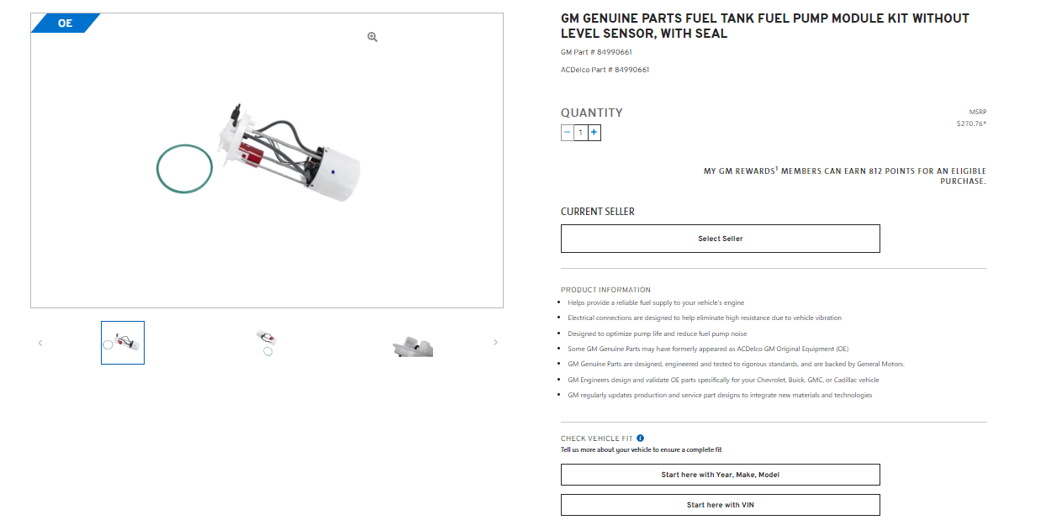
Task: Click the My GM Rewards points message
Action: point(845,176)
